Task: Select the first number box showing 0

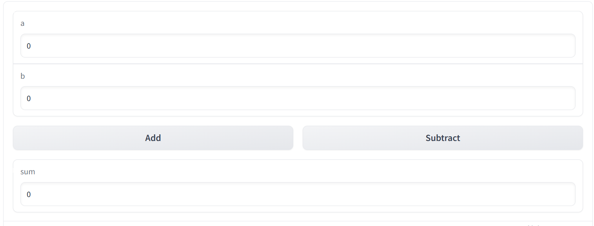Action: point(298,46)
